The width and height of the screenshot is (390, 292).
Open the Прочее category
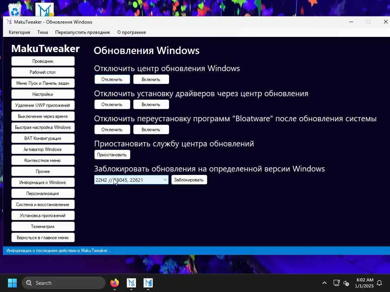(43, 171)
